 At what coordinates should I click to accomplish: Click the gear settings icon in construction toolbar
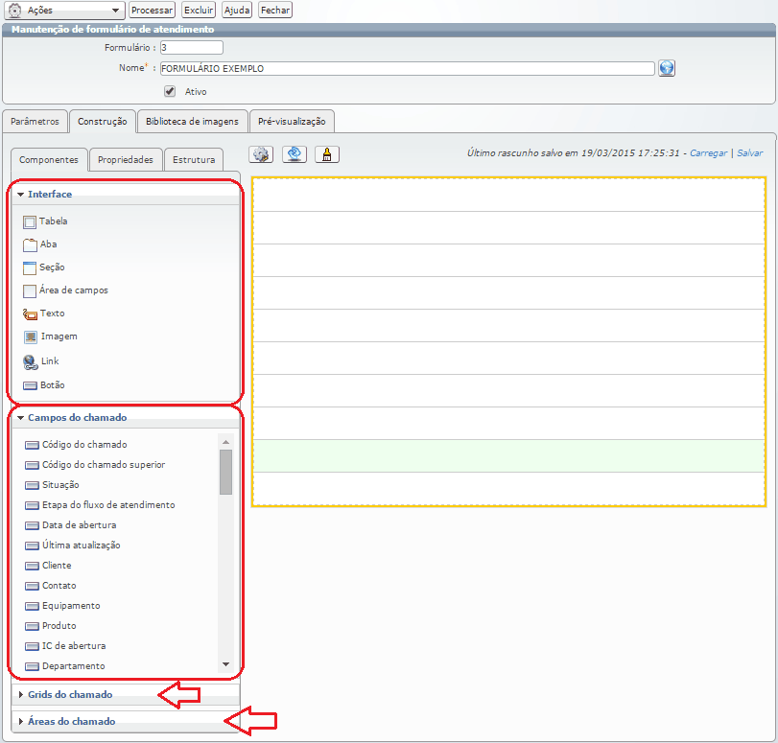click(x=262, y=154)
